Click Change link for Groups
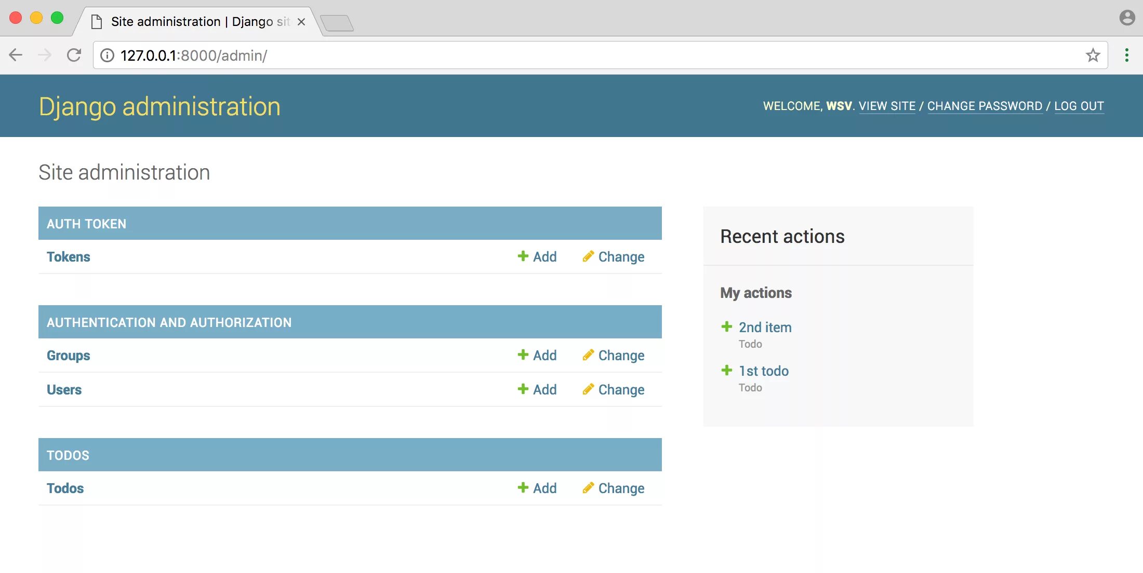Image resolution: width=1143 pixels, height=573 pixels. click(620, 356)
